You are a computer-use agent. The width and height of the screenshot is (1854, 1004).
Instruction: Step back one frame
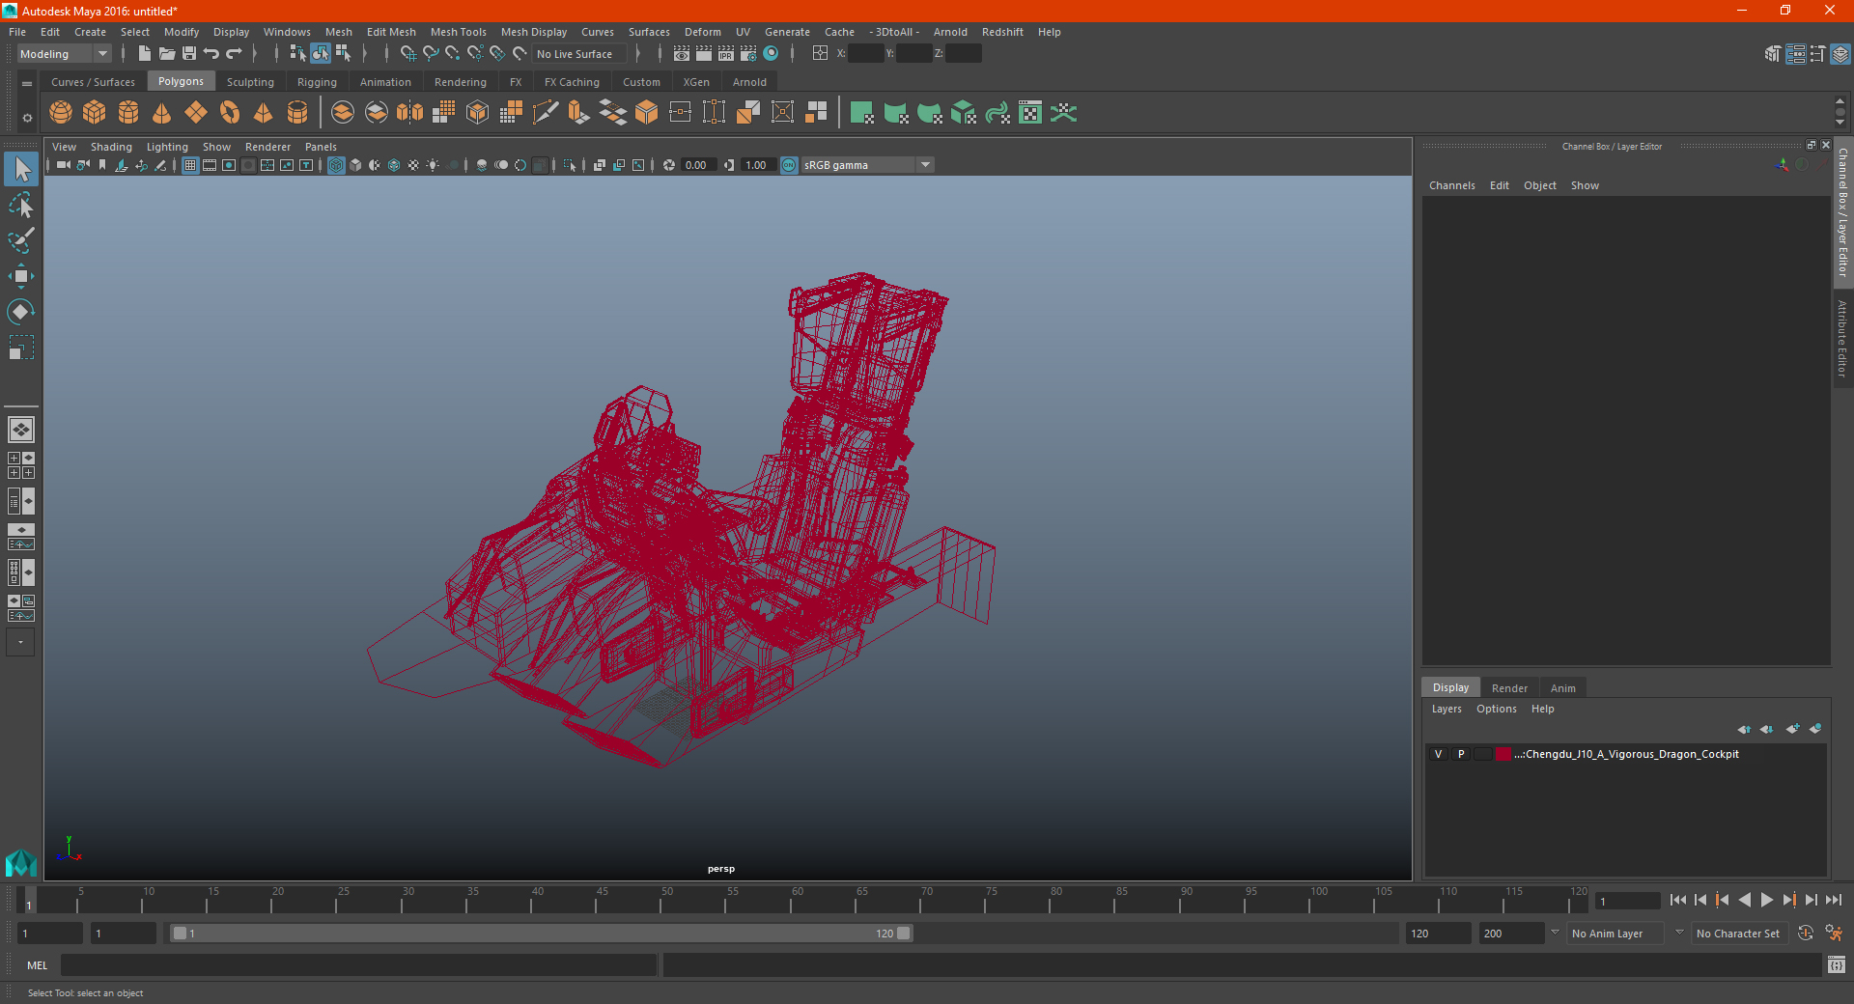[x=1700, y=900]
